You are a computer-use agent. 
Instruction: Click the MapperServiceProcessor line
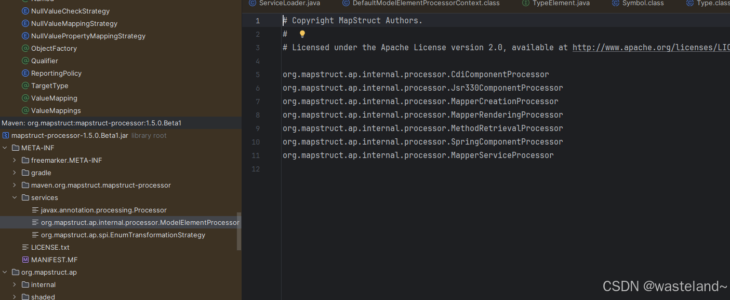pyautogui.click(x=418, y=155)
